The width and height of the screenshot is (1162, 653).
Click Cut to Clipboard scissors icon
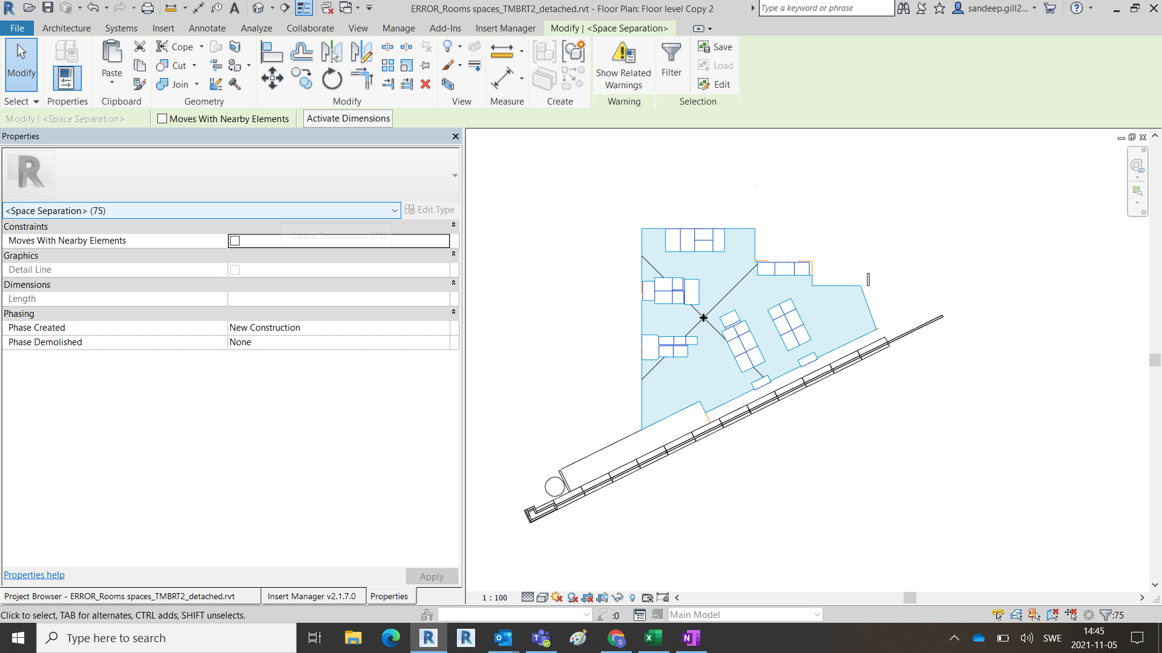140,47
